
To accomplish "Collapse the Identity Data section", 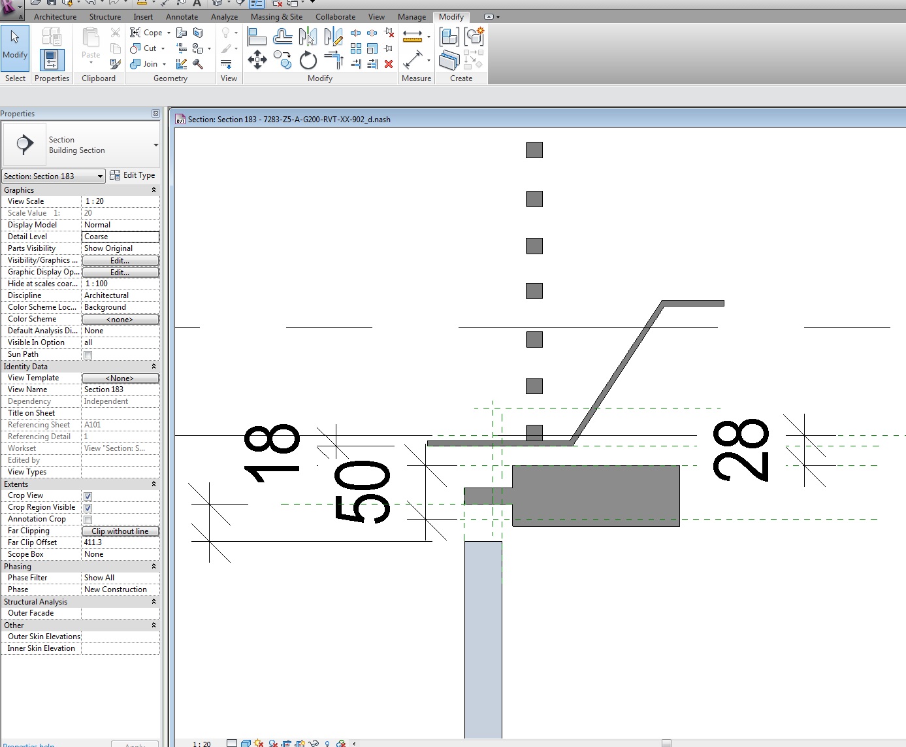I will pos(154,367).
